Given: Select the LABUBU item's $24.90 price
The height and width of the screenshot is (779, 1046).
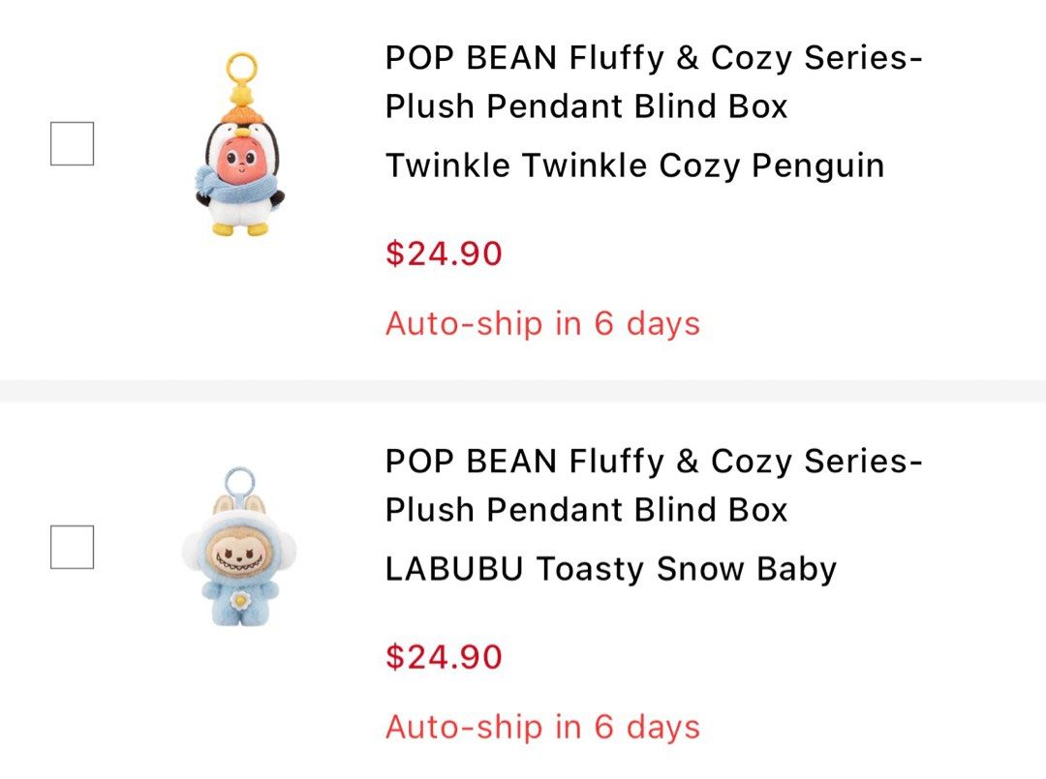Looking at the screenshot, I should pyautogui.click(x=444, y=656).
